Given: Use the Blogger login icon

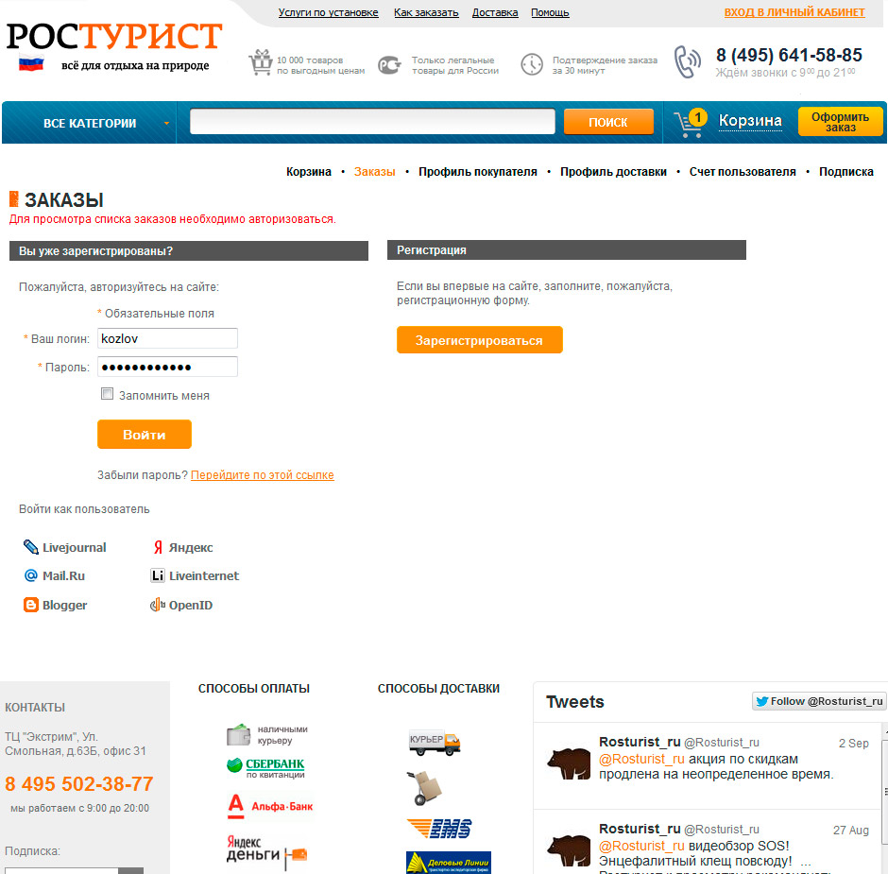Looking at the screenshot, I should tap(30, 605).
